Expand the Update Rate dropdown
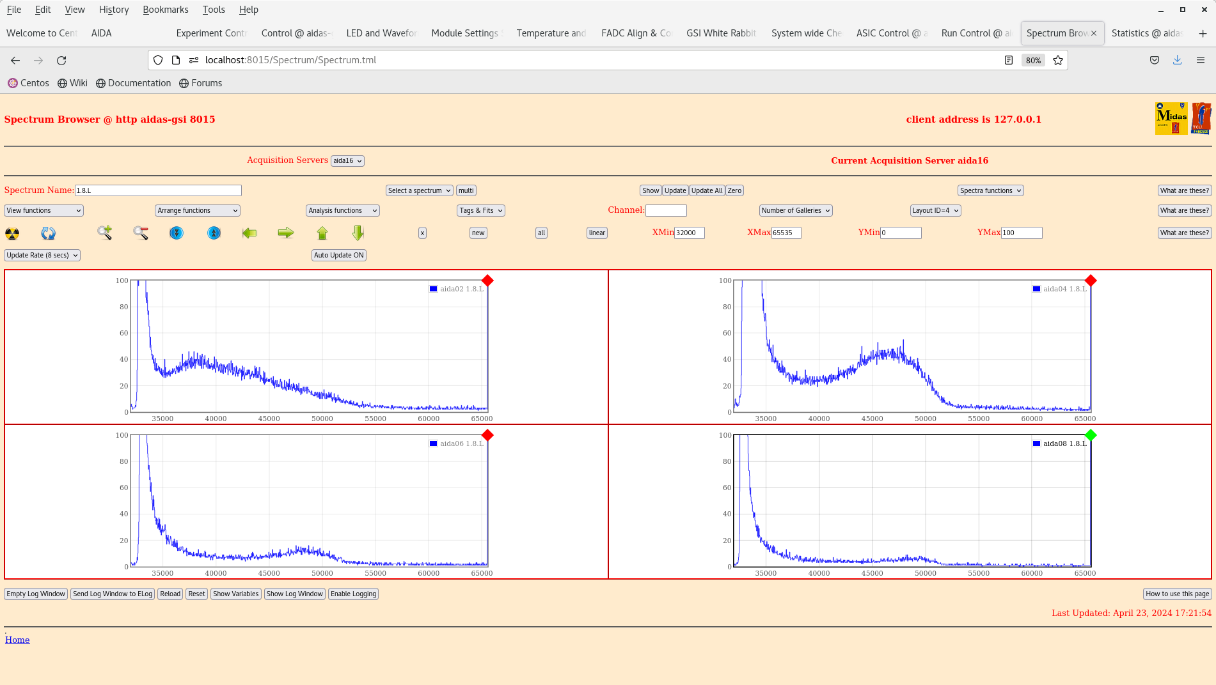Viewport: 1216px width, 685px height. coord(42,255)
